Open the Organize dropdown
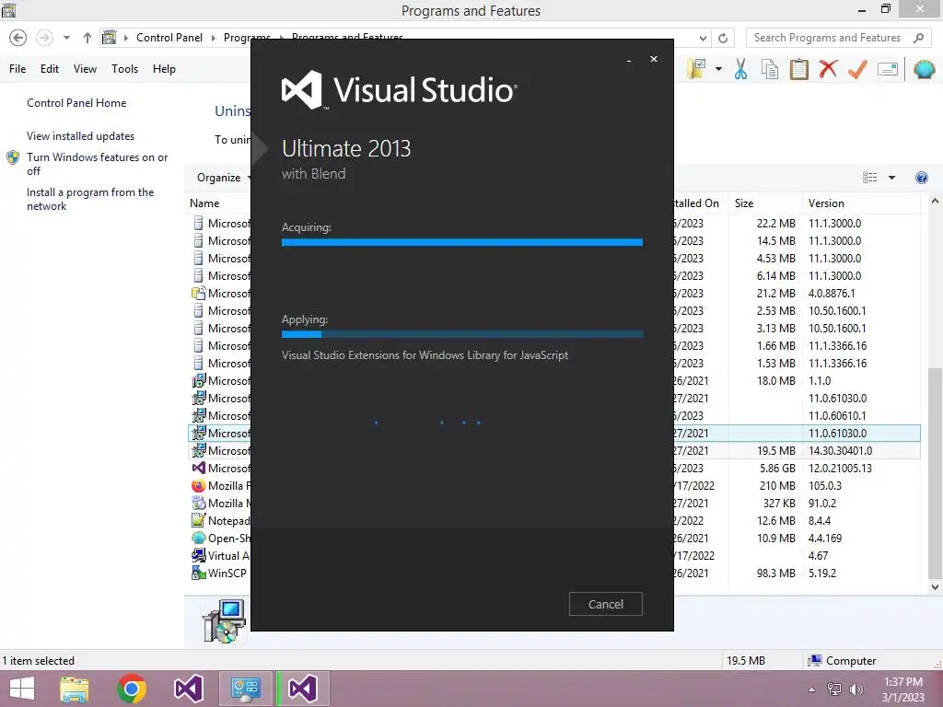Screen dimensions: 943x707 pyautogui.click(x=224, y=178)
